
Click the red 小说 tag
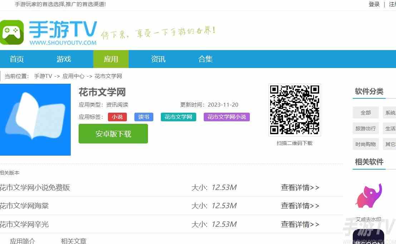coord(117,117)
